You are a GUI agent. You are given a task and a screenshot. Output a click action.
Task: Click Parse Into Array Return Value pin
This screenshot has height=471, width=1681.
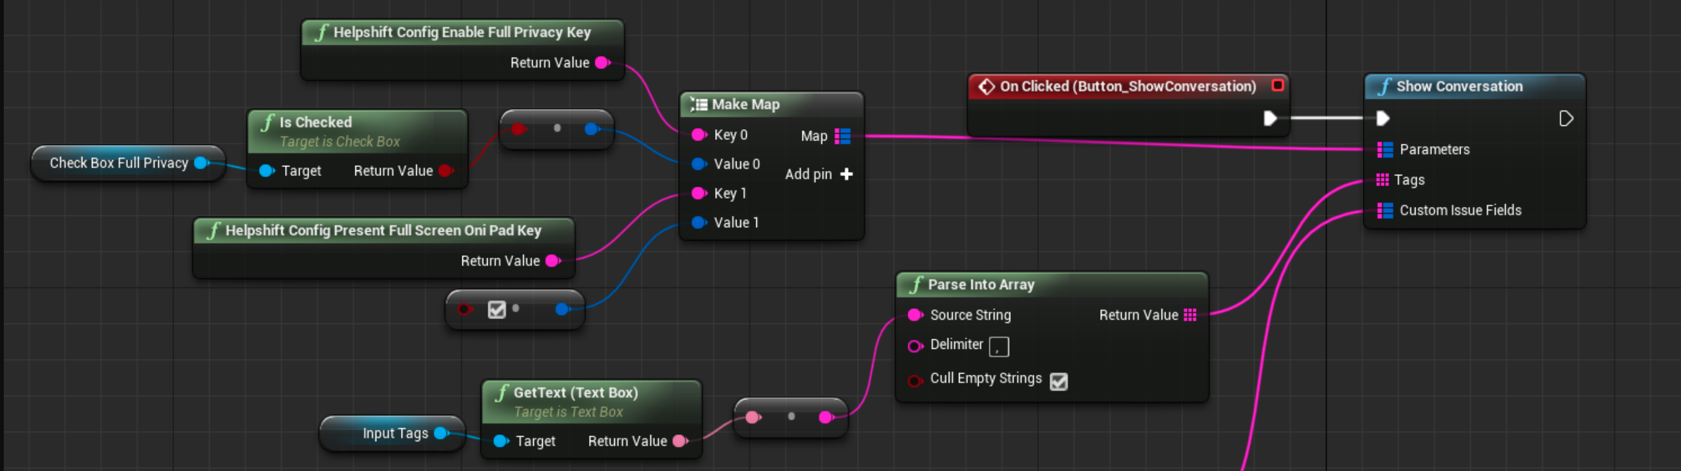pyautogui.click(x=1189, y=315)
